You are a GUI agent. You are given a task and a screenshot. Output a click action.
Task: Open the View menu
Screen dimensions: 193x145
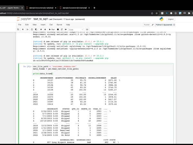[35, 25]
